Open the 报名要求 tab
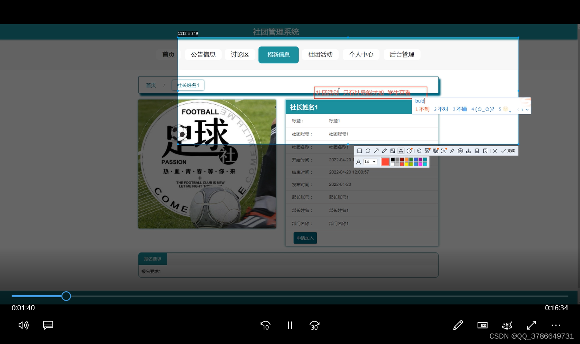Screen dimensions: 580x344 [x=153, y=259]
